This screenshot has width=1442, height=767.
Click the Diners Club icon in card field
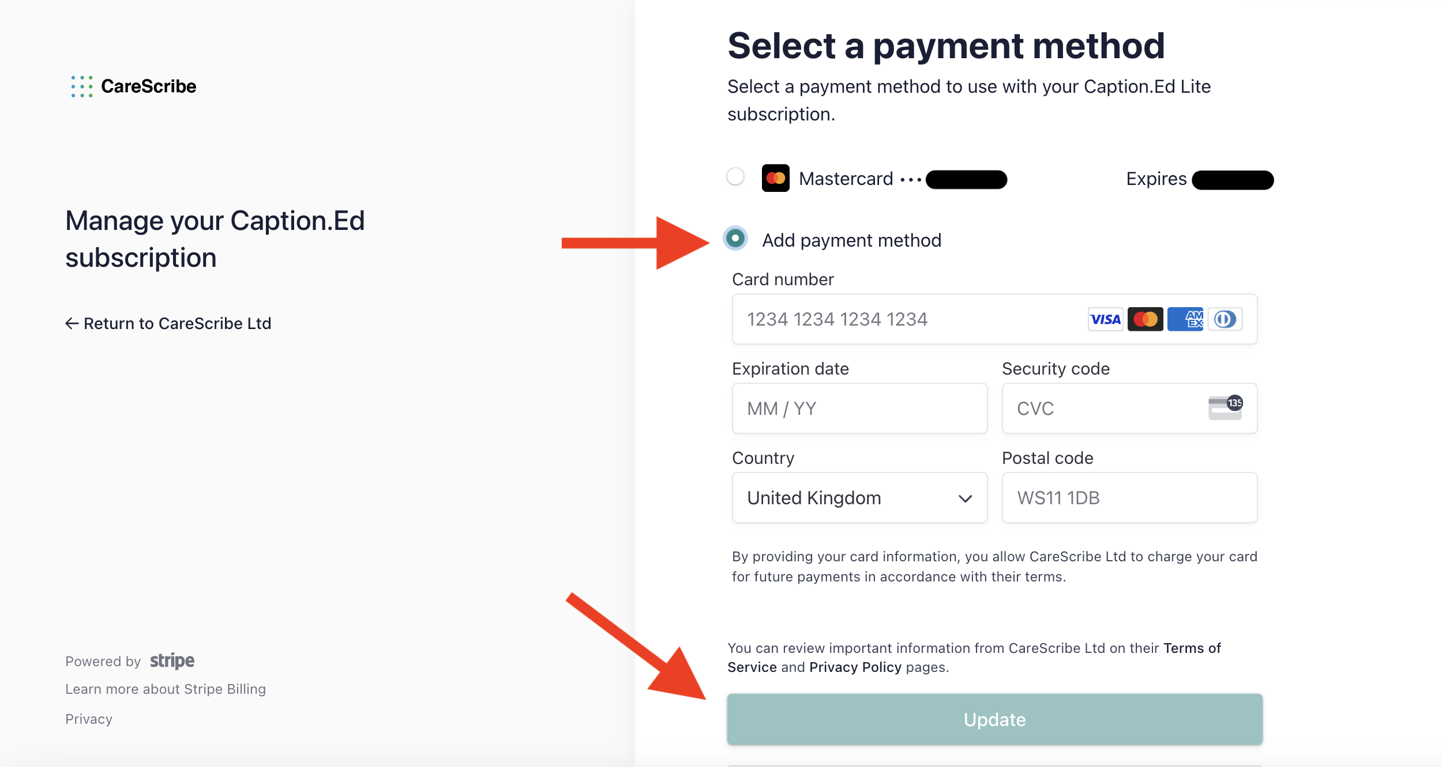1225,319
